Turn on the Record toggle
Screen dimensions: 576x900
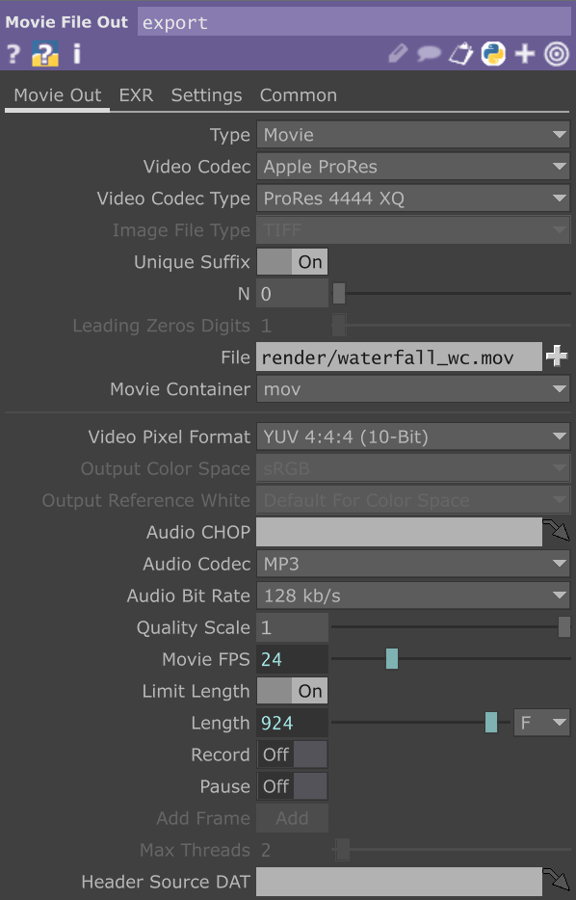point(292,754)
